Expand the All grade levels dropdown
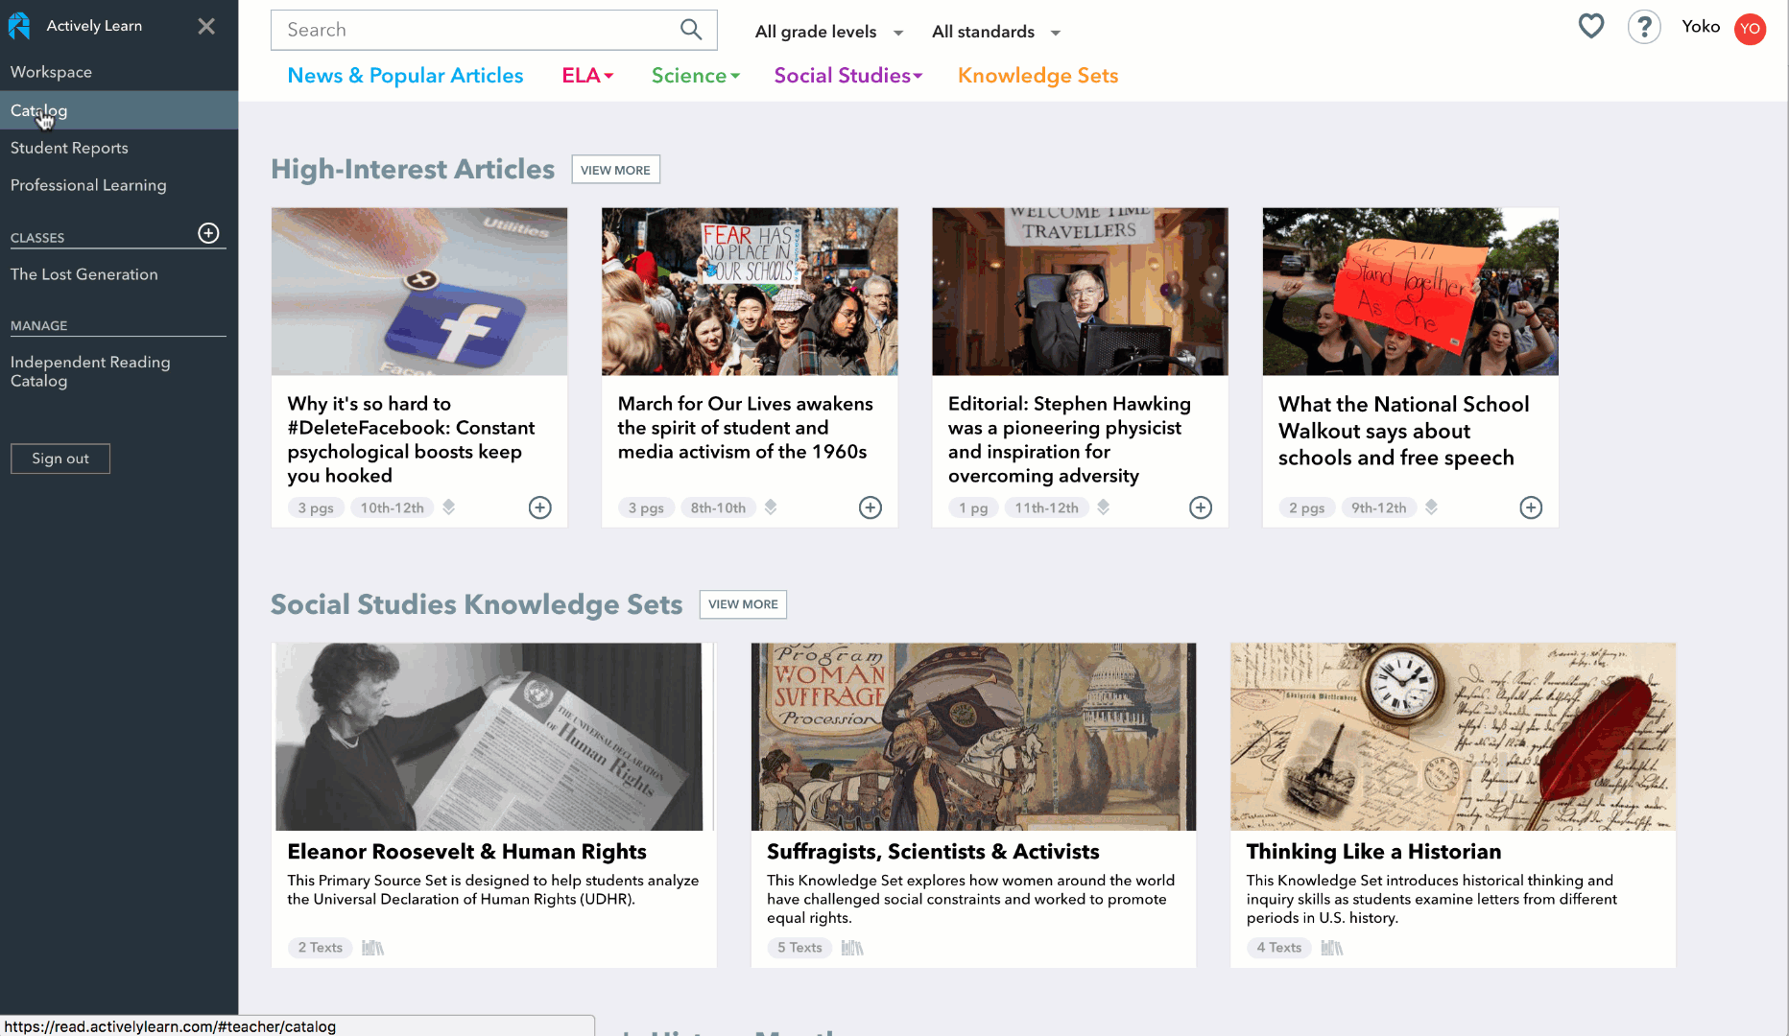The width and height of the screenshot is (1789, 1036). 829,32
